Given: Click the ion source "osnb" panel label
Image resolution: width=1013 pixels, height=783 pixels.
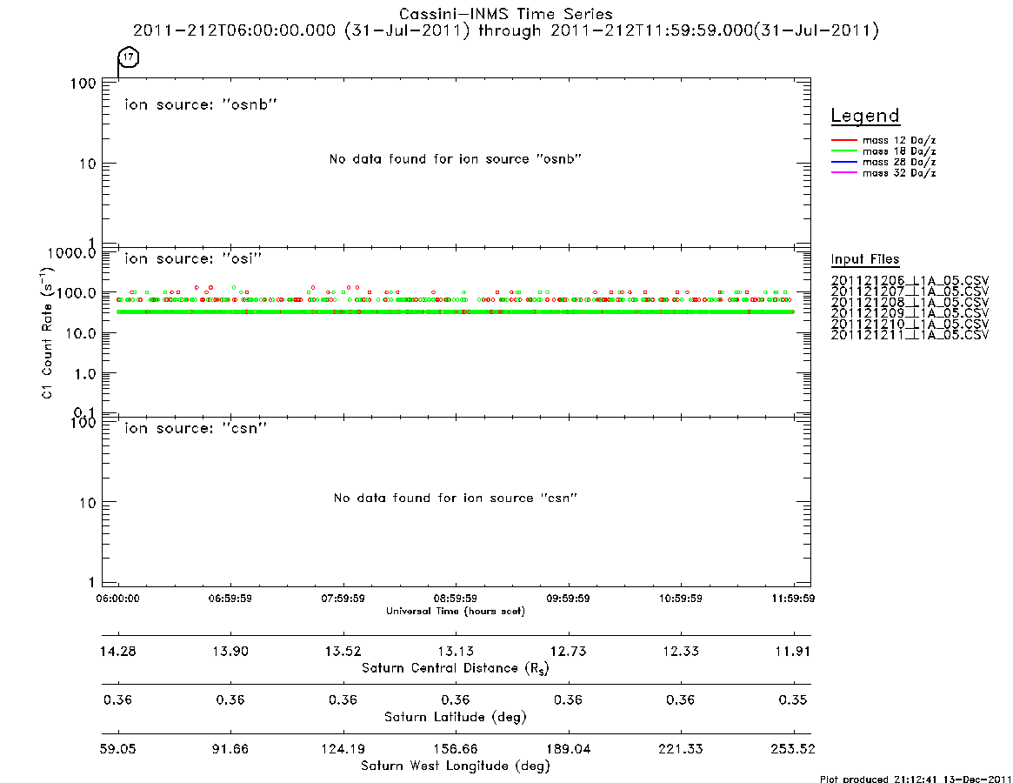Looking at the screenshot, I should (200, 104).
